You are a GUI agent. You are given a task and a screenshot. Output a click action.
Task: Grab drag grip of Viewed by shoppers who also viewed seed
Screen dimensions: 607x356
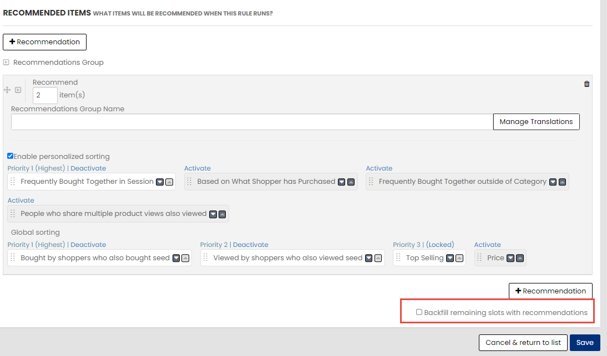tap(205, 257)
